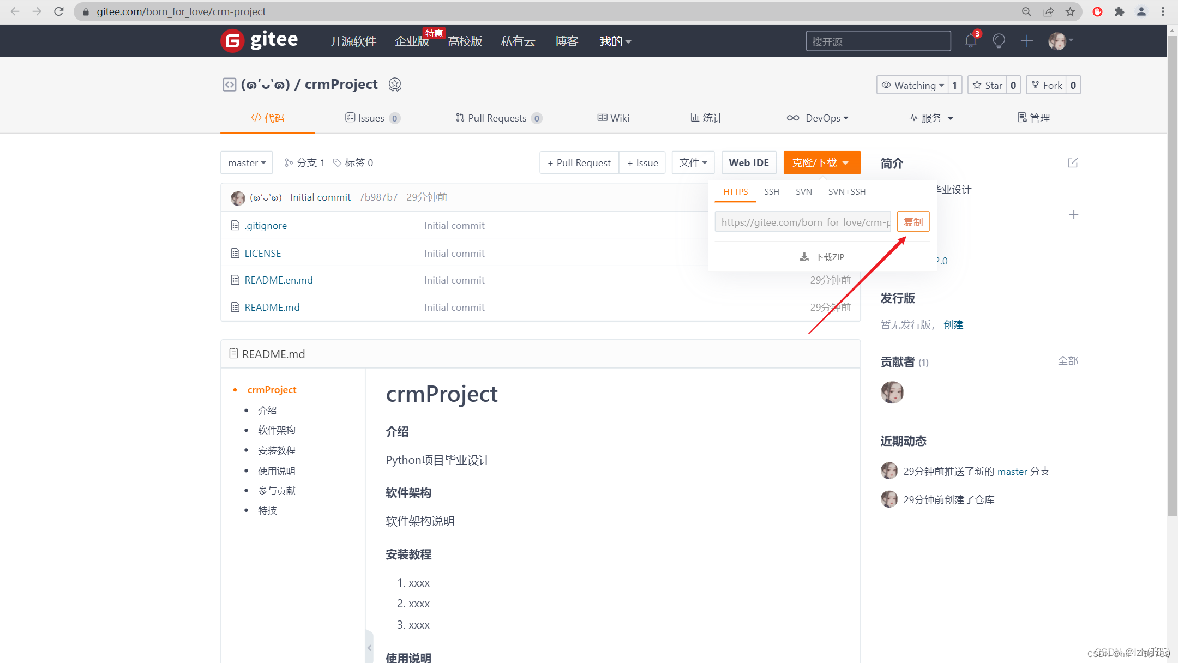
Task: Toggle Star on this repository
Action: point(988,85)
